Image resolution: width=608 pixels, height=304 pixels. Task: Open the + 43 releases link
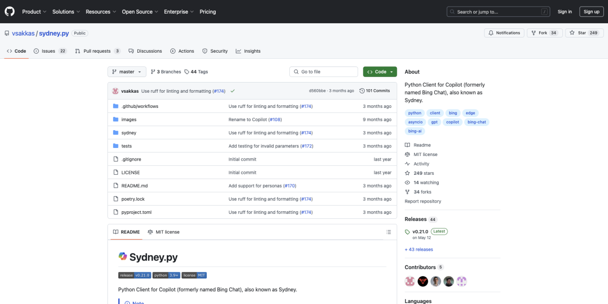point(419,249)
